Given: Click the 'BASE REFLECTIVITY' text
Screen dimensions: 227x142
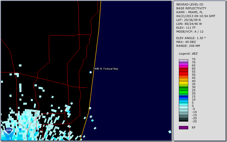Looking at the screenshot, I should pos(191,8).
